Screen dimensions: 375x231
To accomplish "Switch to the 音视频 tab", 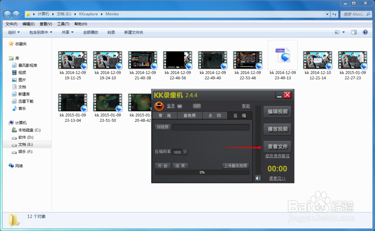I will (x=190, y=116).
